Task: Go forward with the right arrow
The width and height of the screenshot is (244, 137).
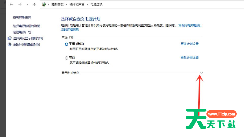Action: coord(20,4)
